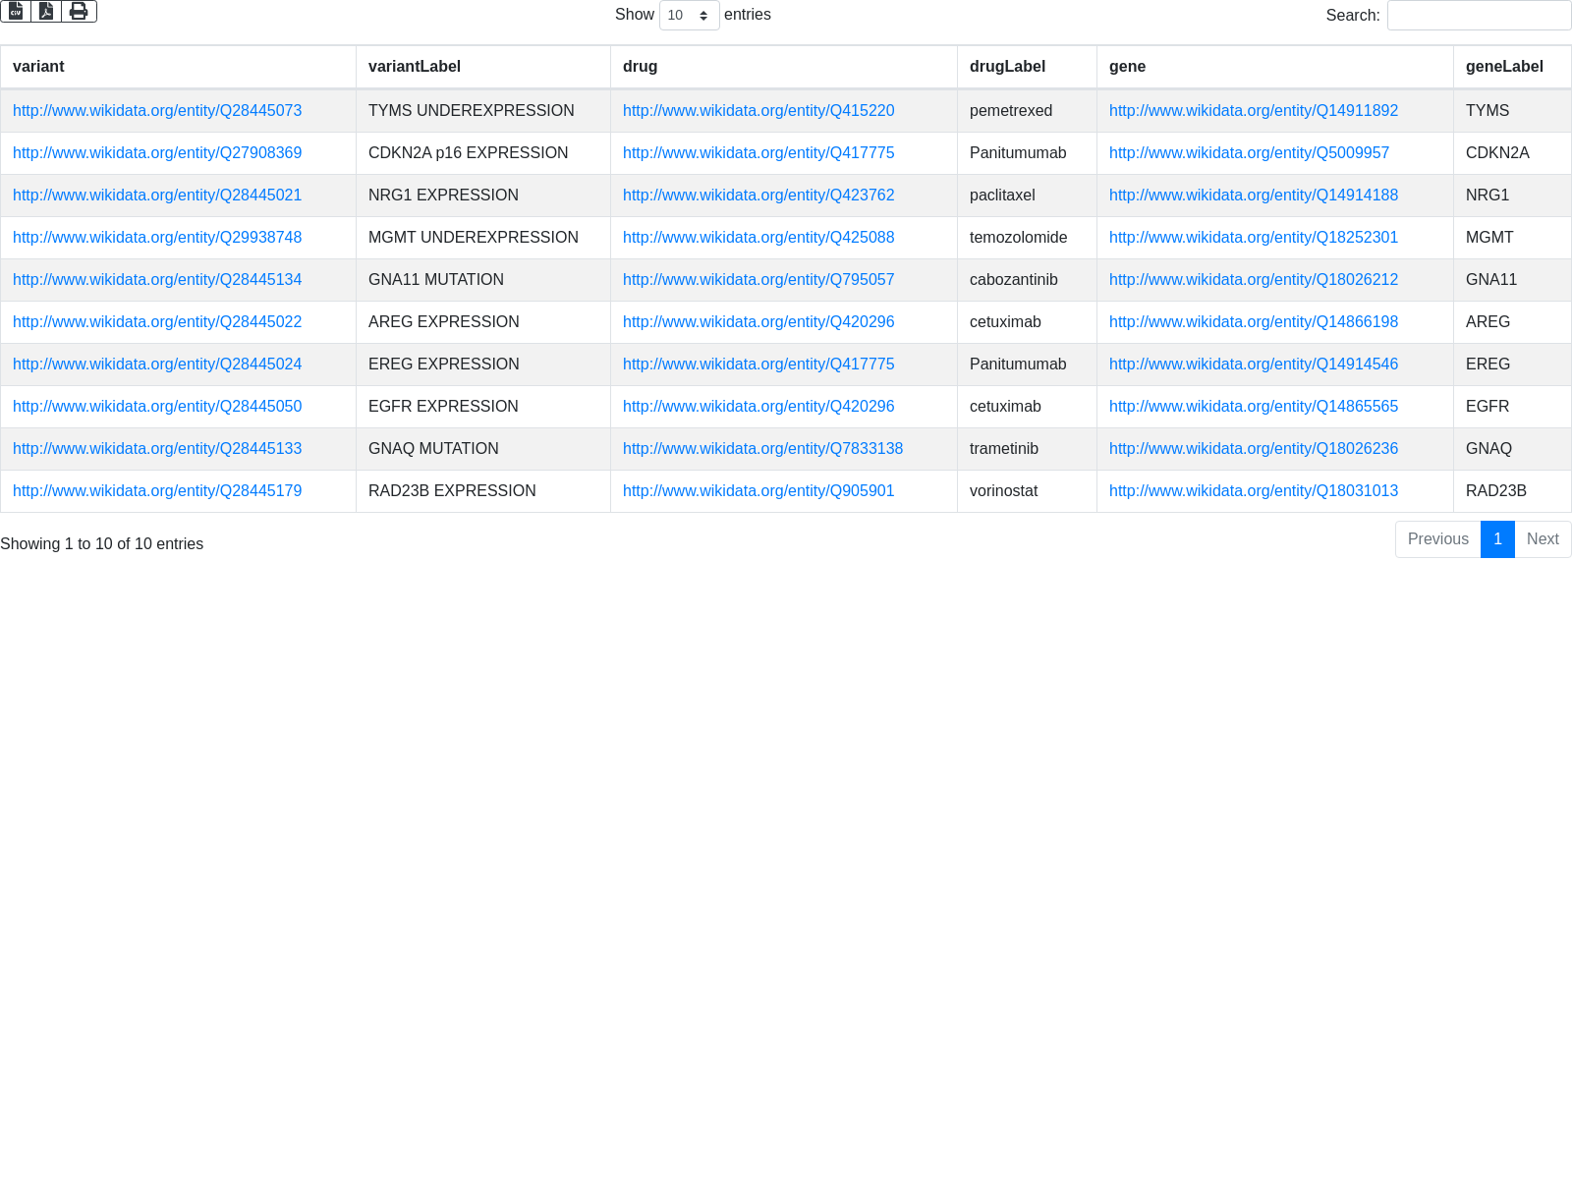Viewport: 1572px width, 1179px height.
Task: Open the Show entries count dropdown
Action: [689, 16]
